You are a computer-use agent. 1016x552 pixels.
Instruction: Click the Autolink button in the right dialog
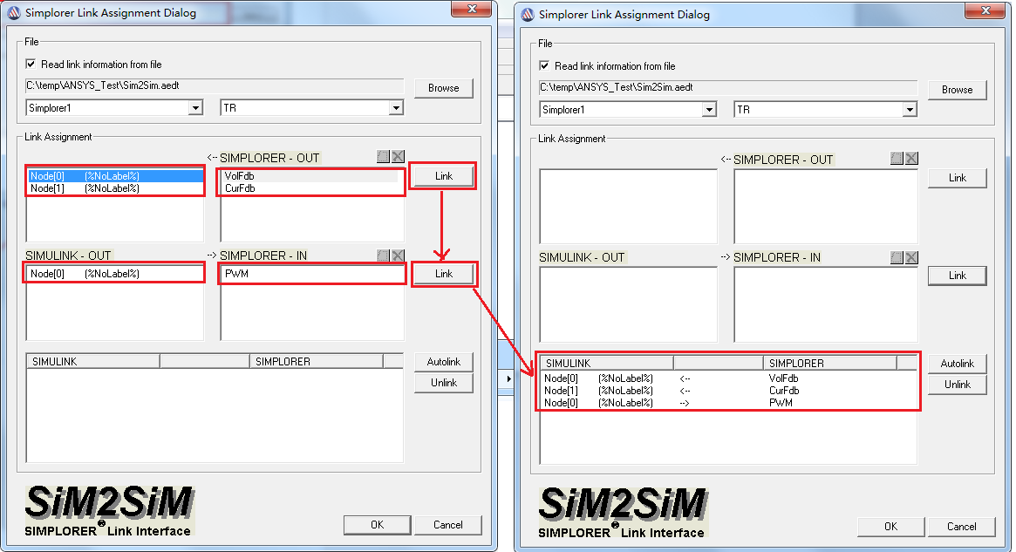tap(957, 364)
